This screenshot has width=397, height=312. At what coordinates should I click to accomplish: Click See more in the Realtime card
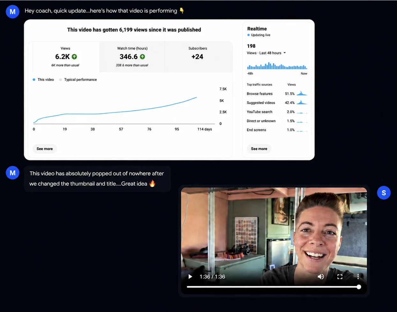(x=259, y=149)
